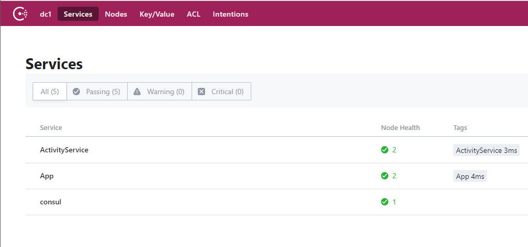Screen dimensions: 528x247
Task: Select the All (5) filter
Action: pos(50,92)
